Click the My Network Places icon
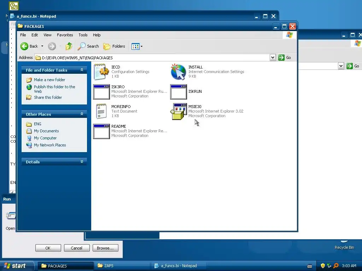 point(29,145)
